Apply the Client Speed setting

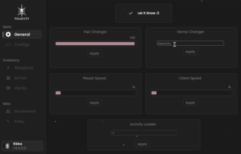(x=190, y=102)
